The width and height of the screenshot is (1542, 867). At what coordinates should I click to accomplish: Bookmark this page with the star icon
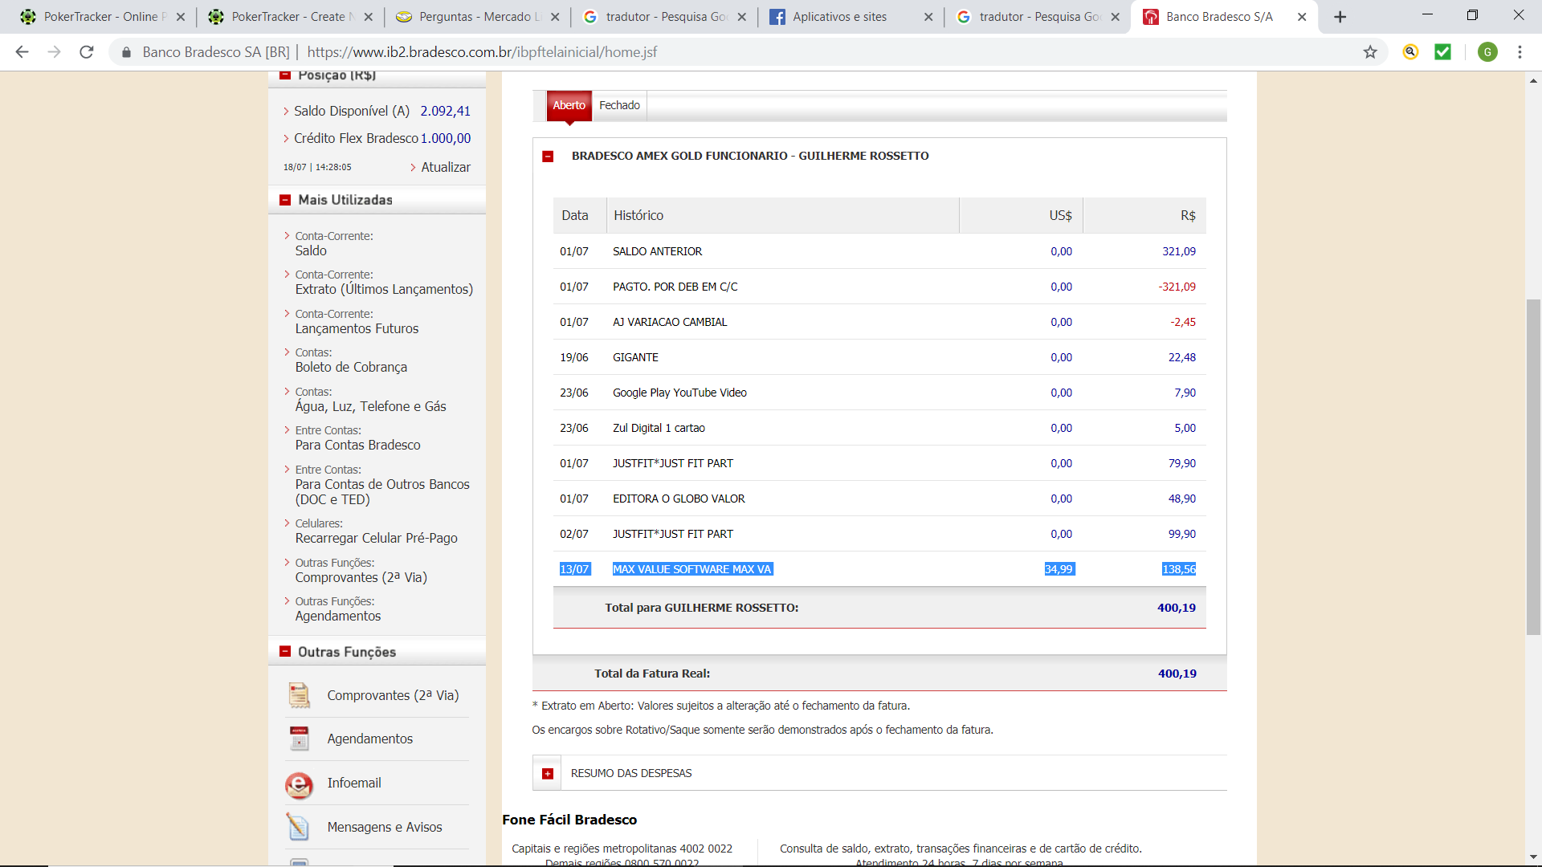1370,52
